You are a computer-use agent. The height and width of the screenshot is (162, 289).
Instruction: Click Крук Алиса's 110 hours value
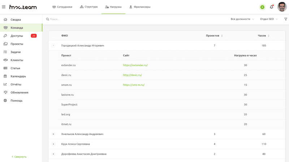[x=264, y=144]
